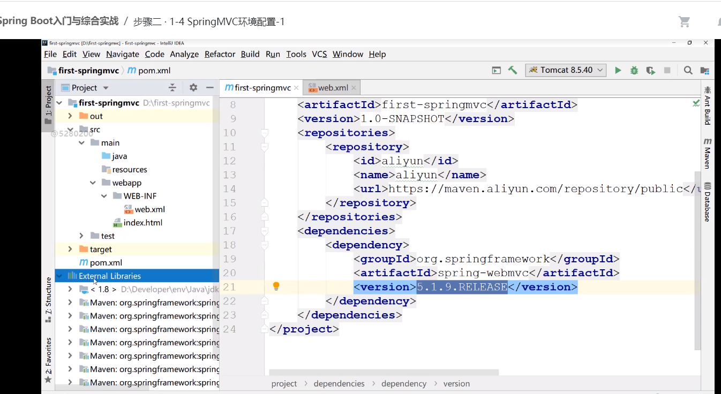
Task: Open the Build menu
Action: [x=250, y=54]
